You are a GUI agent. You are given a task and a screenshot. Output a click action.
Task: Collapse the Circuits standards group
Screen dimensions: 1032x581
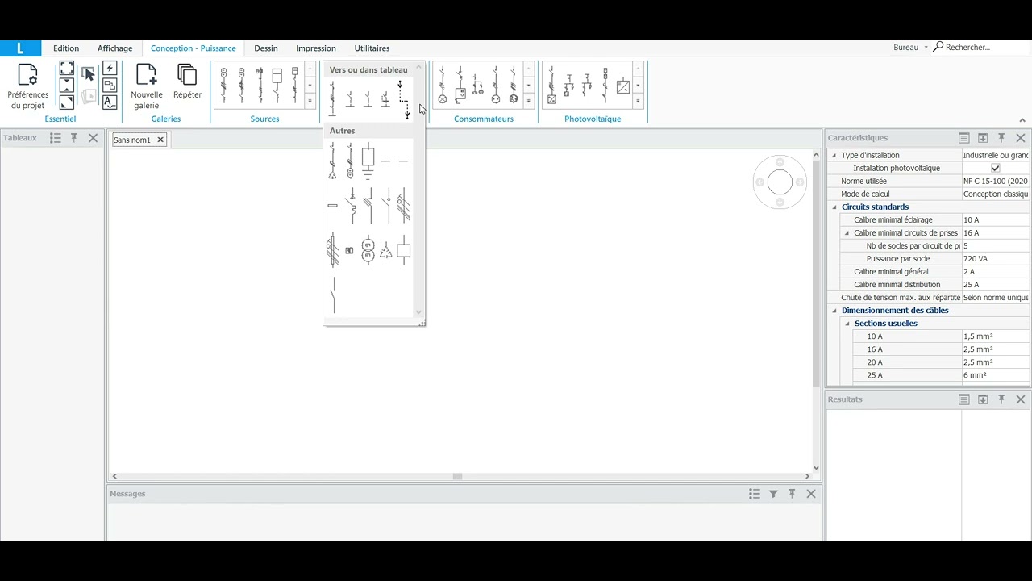tap(834, 207)
